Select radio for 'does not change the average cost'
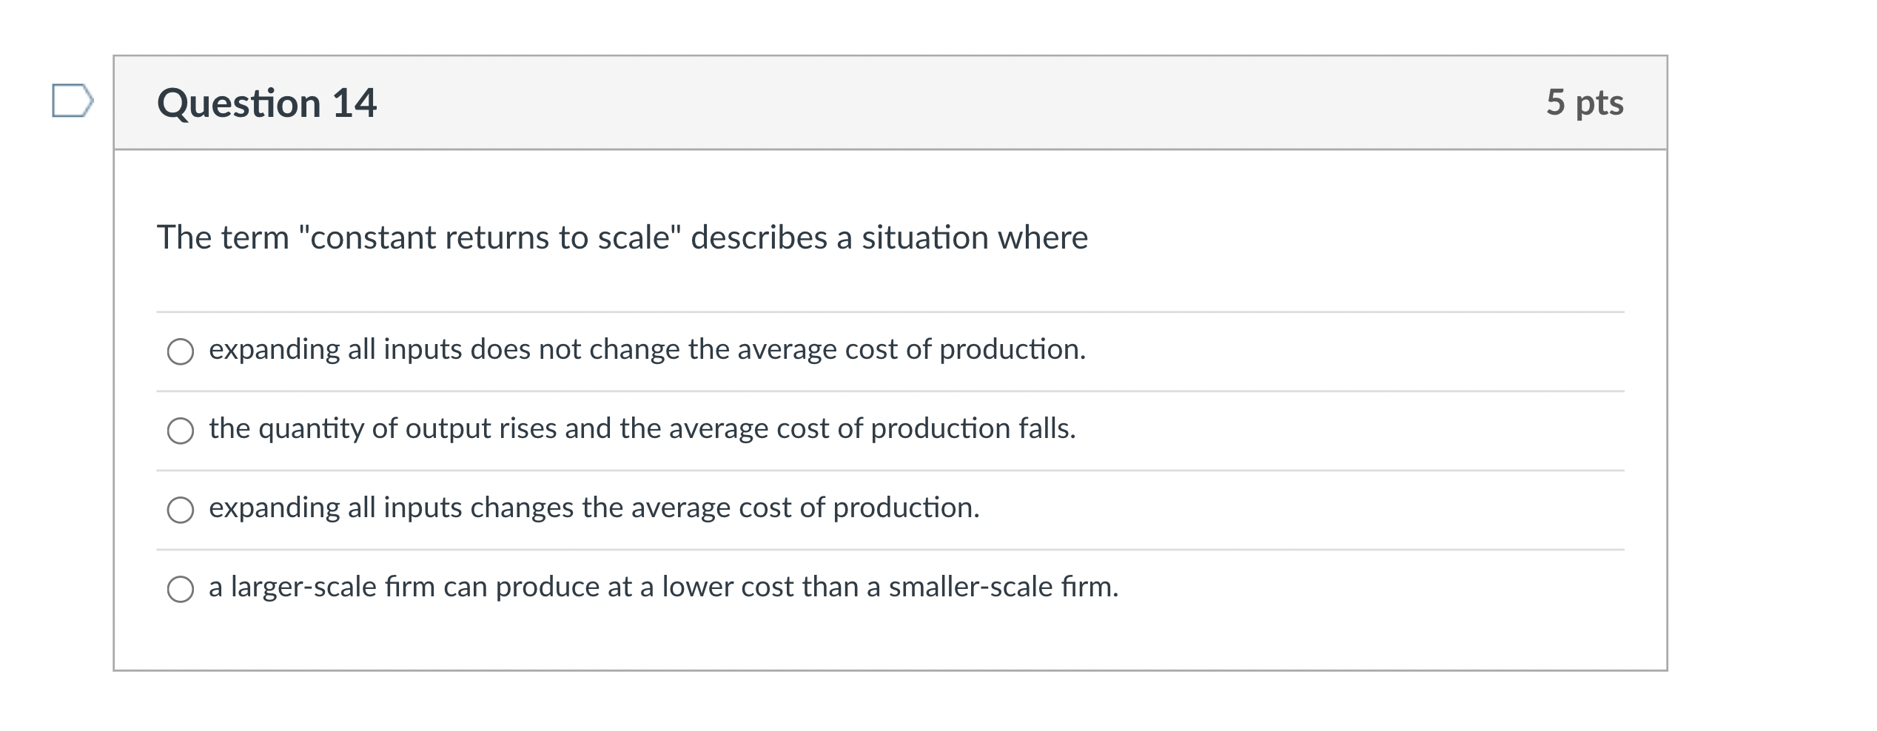Screen dimensions: 1877x731 (x=181, y=351)
